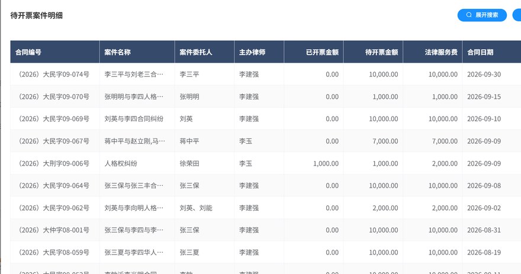The height and width of the screenshot is (274, 521).
Task: Click case name 刘英与李向明人格…
Action: click(134, 208)
